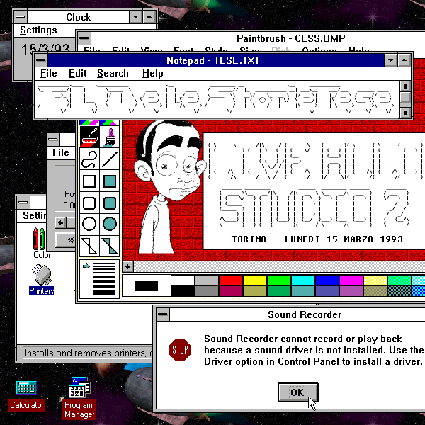The image size is (425, 425).
Task: Select the Filled Circle/Ellipse tool
Action: [110, 225]
